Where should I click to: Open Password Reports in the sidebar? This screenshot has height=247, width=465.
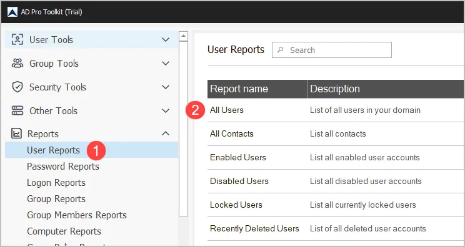click(x=63, y=167)
